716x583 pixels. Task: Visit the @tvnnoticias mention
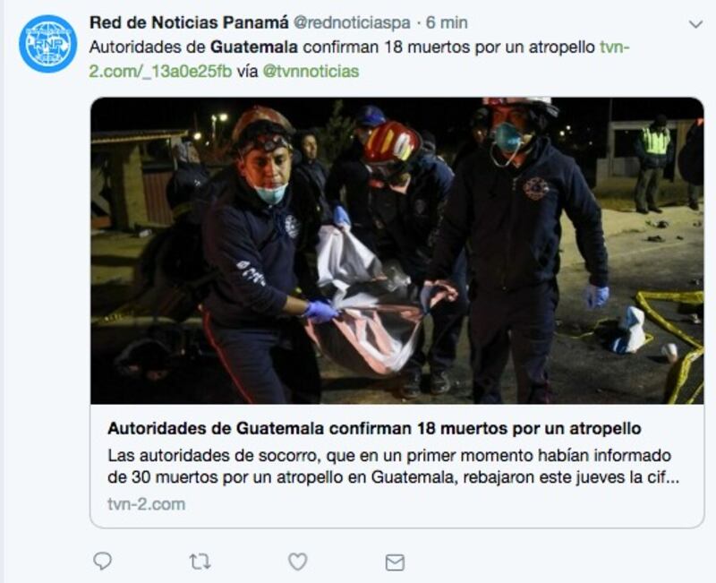[311, 72]
